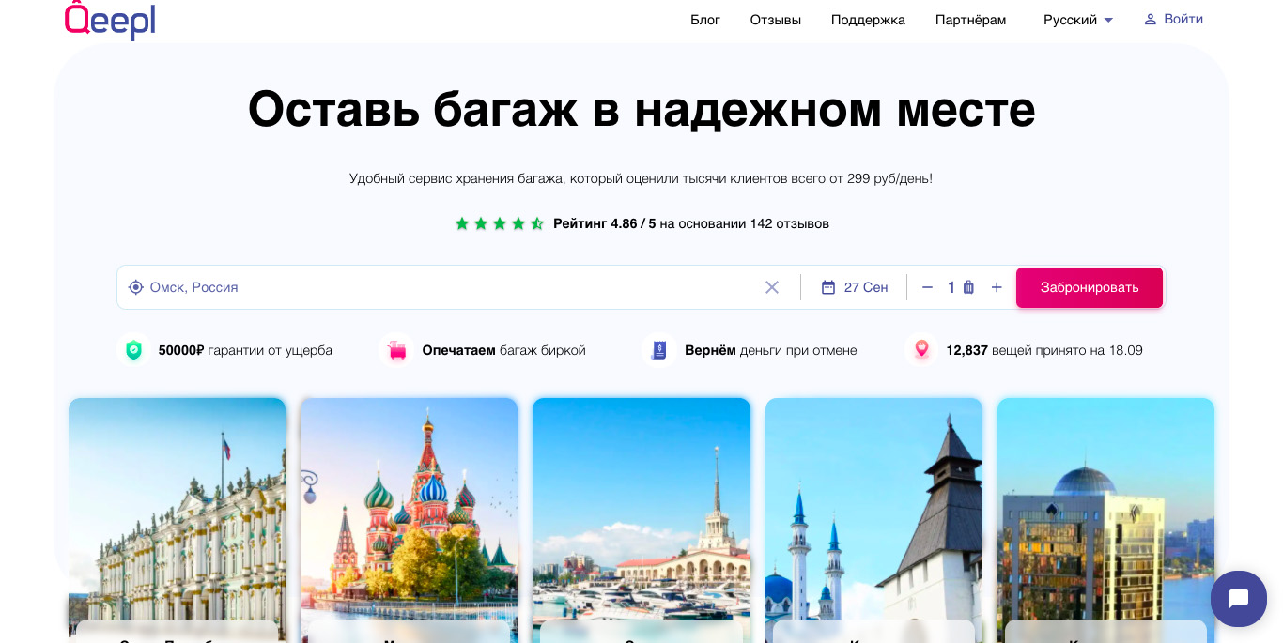Screen dimensions: 1283x643
Task: Click the refund document icon near Вернём
Action: 659,350
